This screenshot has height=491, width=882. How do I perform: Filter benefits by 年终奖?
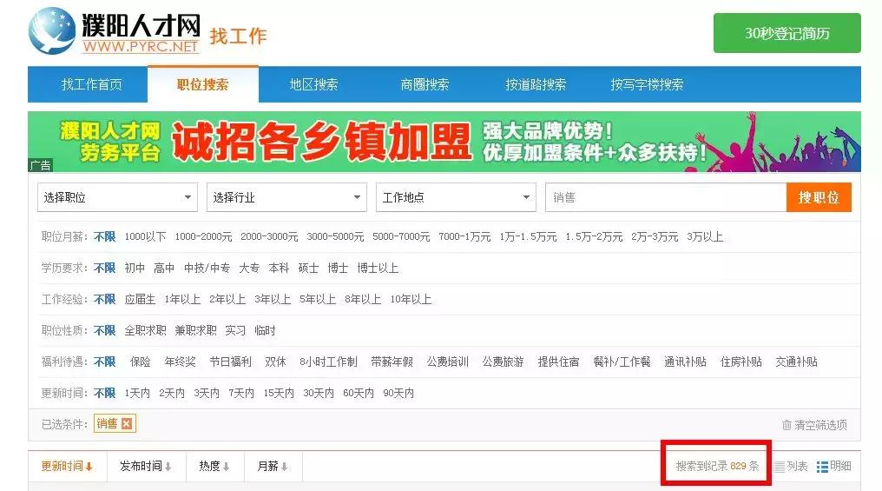pos(180,362)
